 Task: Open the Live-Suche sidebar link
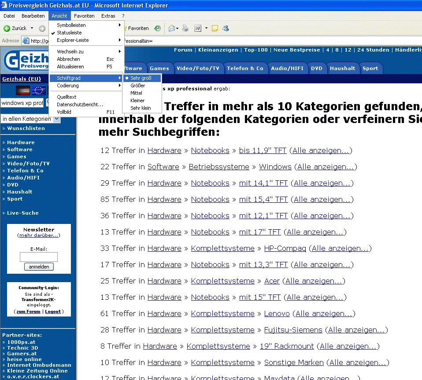tap(23, 213)
